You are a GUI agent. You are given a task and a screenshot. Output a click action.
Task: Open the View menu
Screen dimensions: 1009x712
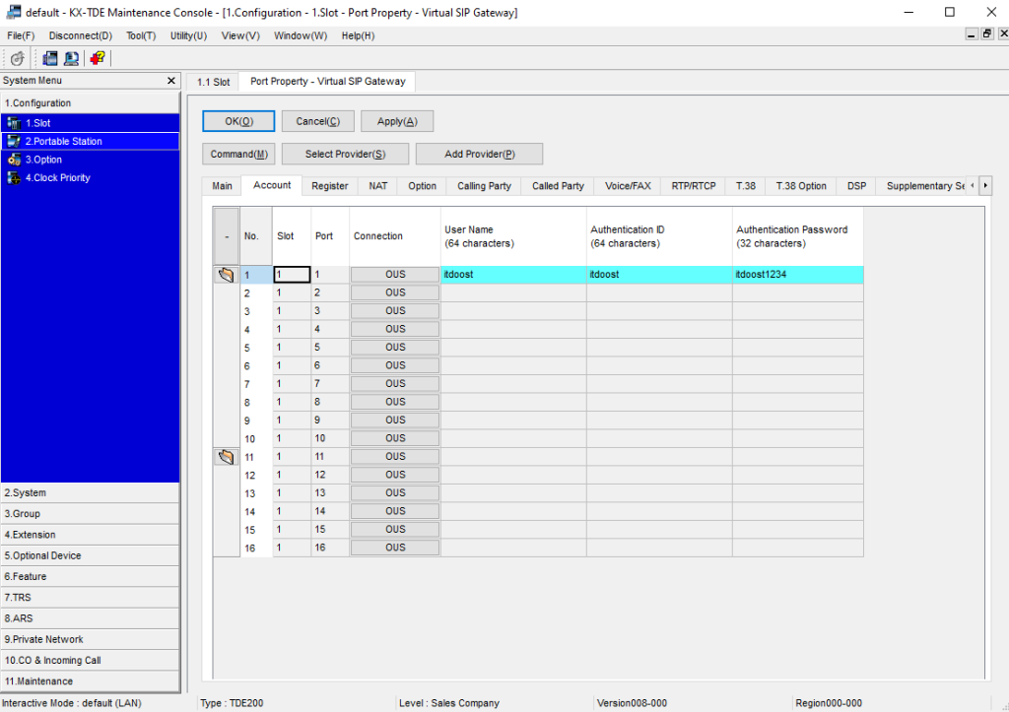pyautogui.click(x=240, y=35)
